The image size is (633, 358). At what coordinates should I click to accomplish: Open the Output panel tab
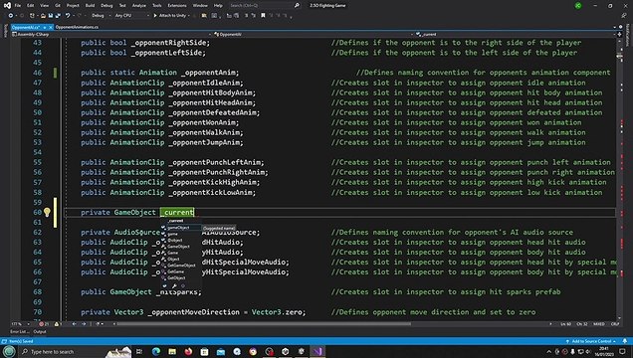click(40, 332)
